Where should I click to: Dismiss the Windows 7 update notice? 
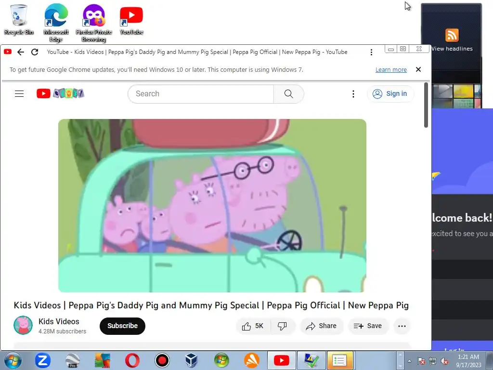418,69
